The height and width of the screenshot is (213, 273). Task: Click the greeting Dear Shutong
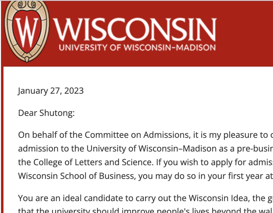pos(46,113)
